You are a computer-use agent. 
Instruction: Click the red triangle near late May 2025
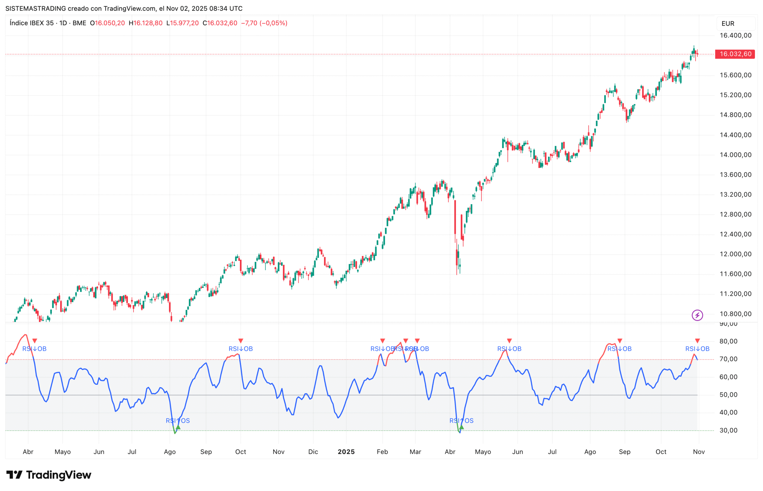pos(509,341)
